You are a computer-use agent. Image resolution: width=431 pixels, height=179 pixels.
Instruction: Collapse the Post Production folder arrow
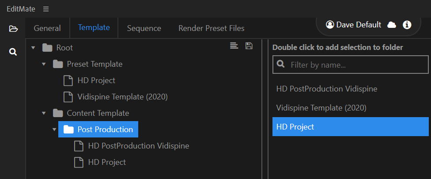(x=54, y=129)
